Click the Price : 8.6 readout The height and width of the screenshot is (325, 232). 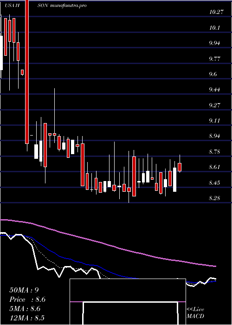tap(27, 299)
